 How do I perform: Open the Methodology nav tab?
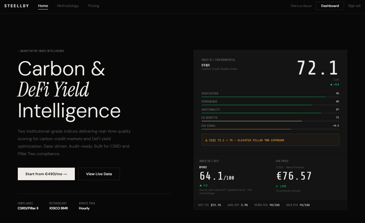[x=68, y=6]
